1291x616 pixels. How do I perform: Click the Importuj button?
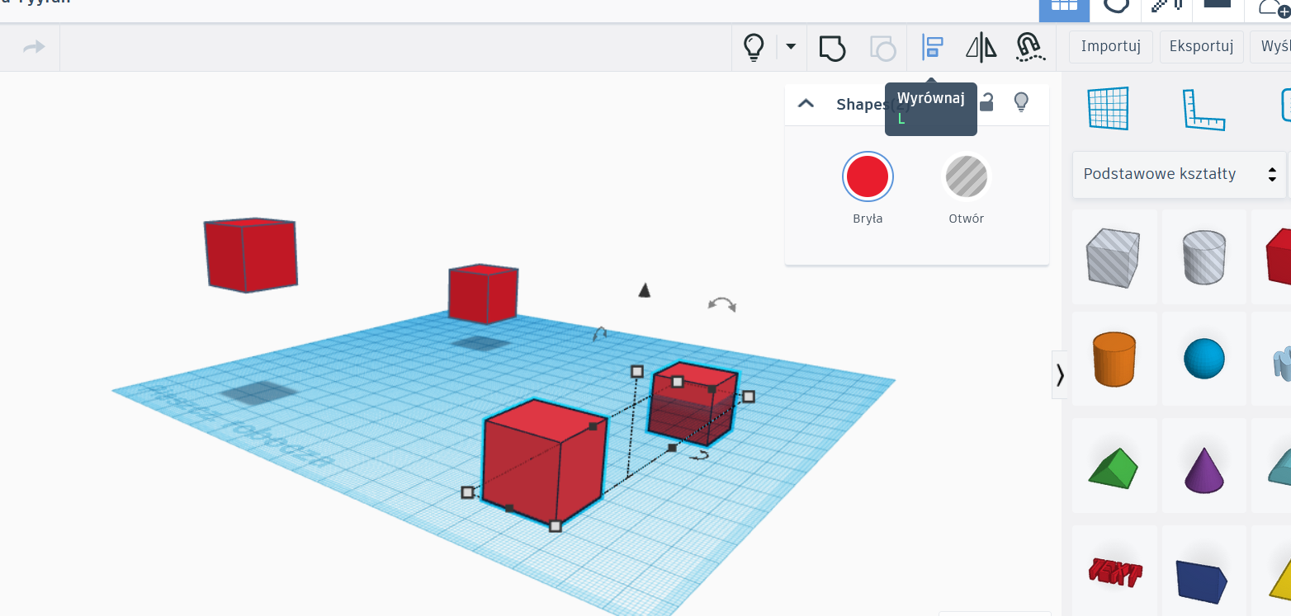1110,46
